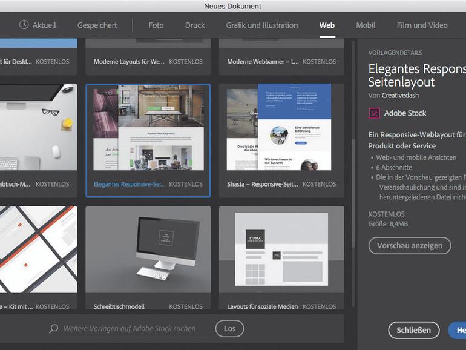This screenshot has height=350, width=466.
Task: Click the Los search button
Action: pos(229,329)
